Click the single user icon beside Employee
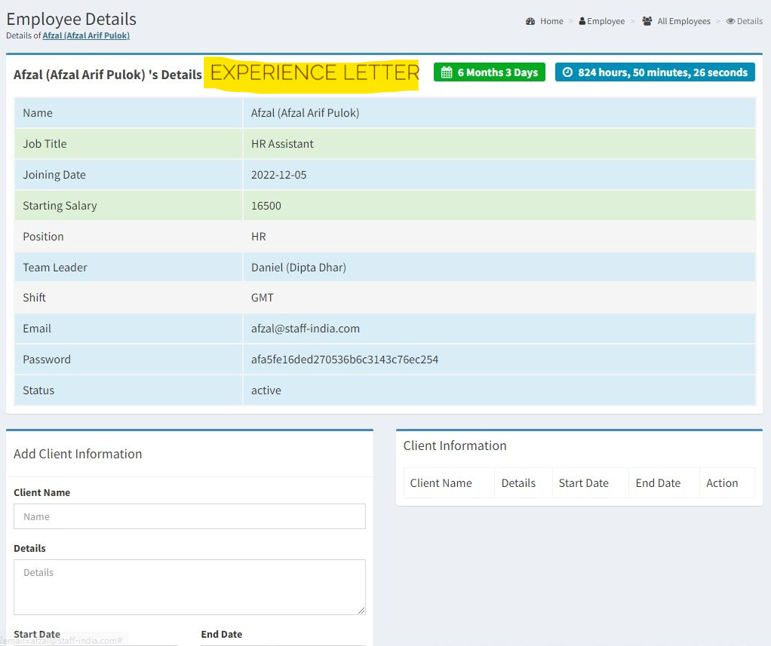771x646 pixels. (582, 21)
